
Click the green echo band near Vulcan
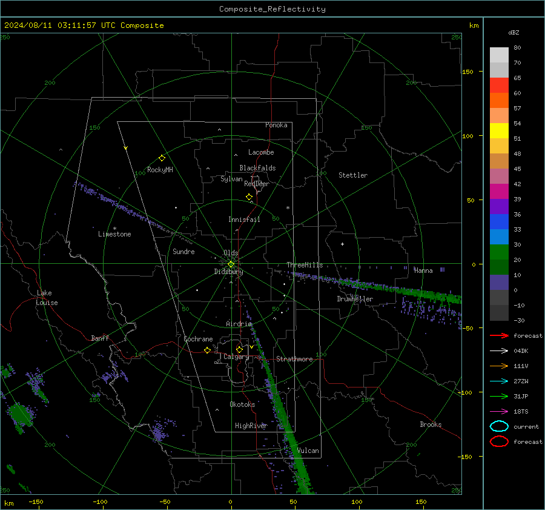pyautogui.click(x=294, y=449)
